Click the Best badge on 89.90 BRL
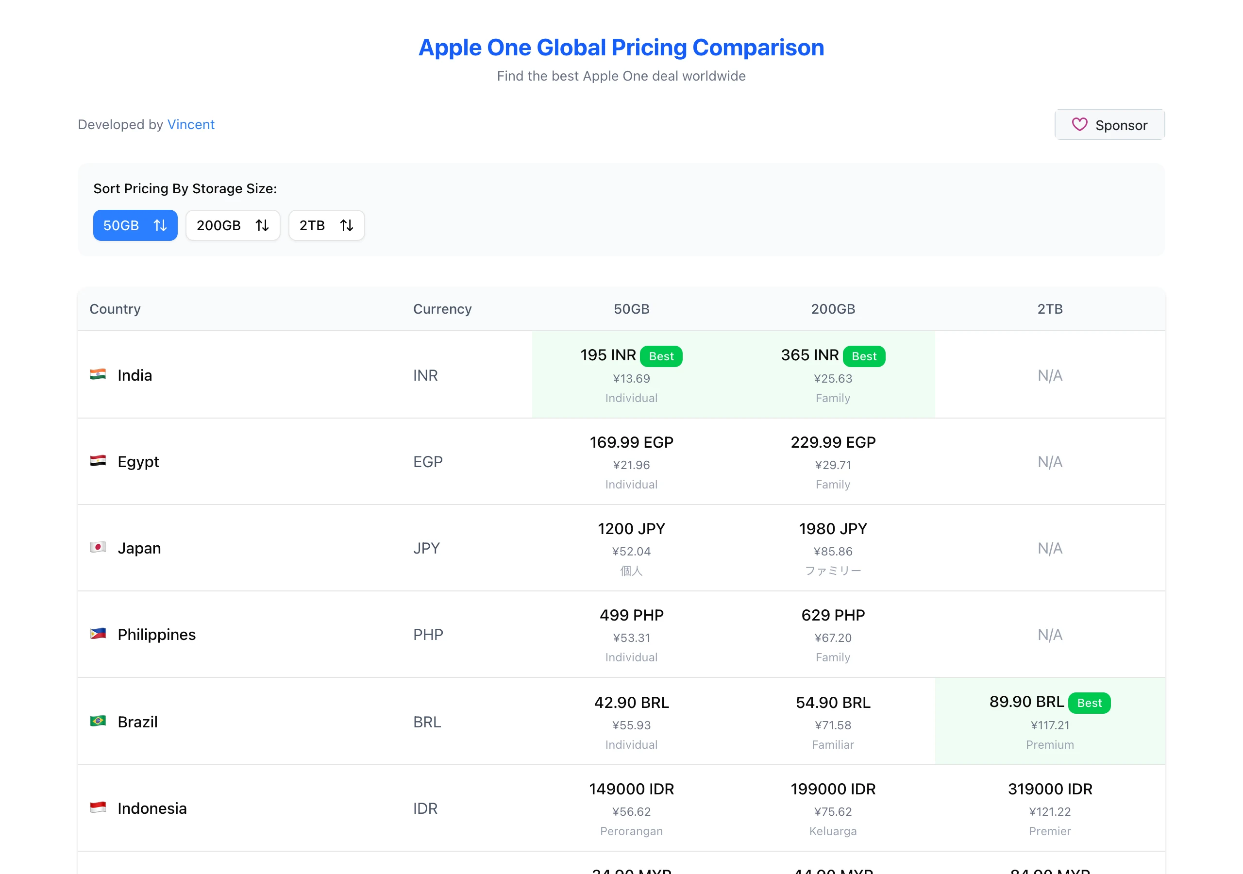The height and width of the screenshot is (874, 1243). pyautogui.click(x=1089, y=703)
